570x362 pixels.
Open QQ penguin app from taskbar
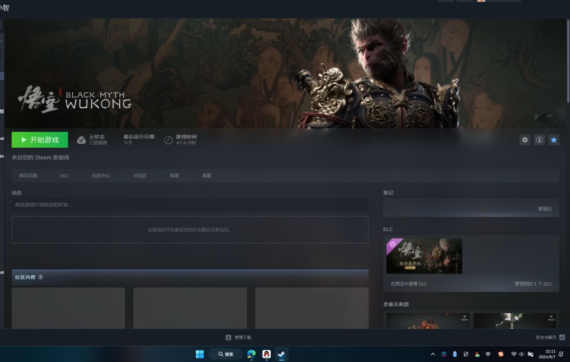[267, 354]
